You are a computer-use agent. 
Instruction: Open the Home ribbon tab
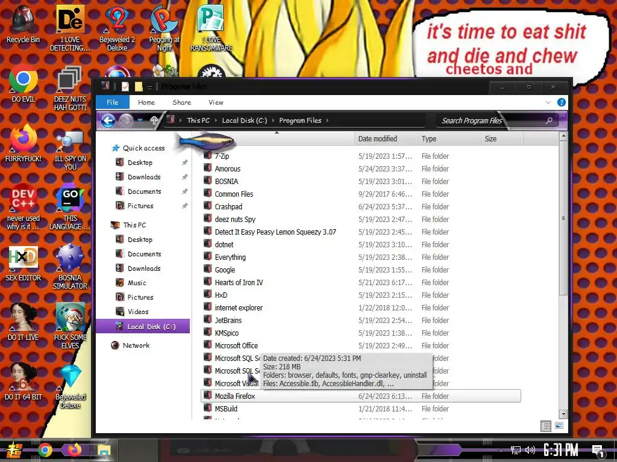click(x=146, y=102)
